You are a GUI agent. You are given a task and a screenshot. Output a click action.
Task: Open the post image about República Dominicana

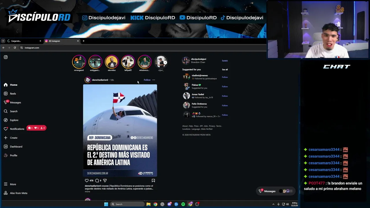click(120, 131)
